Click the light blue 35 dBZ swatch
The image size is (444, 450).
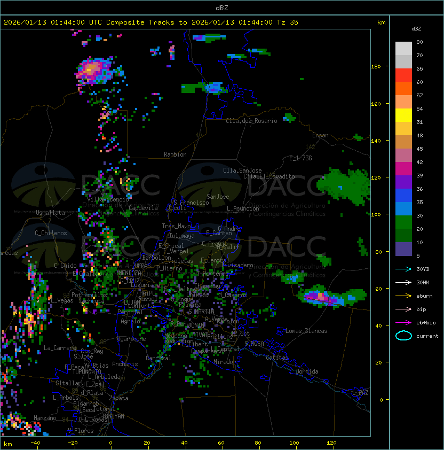[x=403, y=208]
